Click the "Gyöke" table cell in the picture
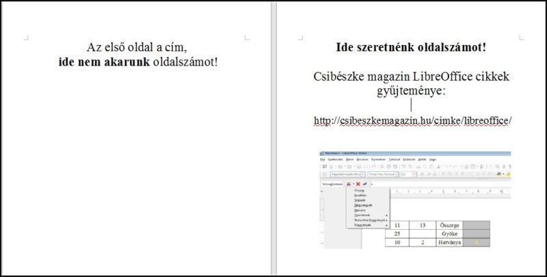 [450, 234]
